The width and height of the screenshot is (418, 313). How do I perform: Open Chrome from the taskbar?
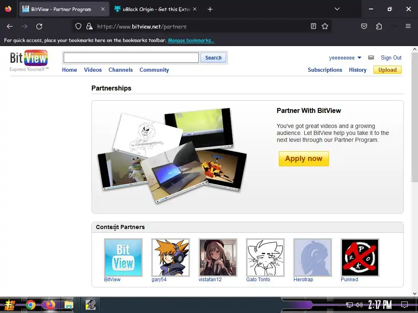[x=31, y=305]
